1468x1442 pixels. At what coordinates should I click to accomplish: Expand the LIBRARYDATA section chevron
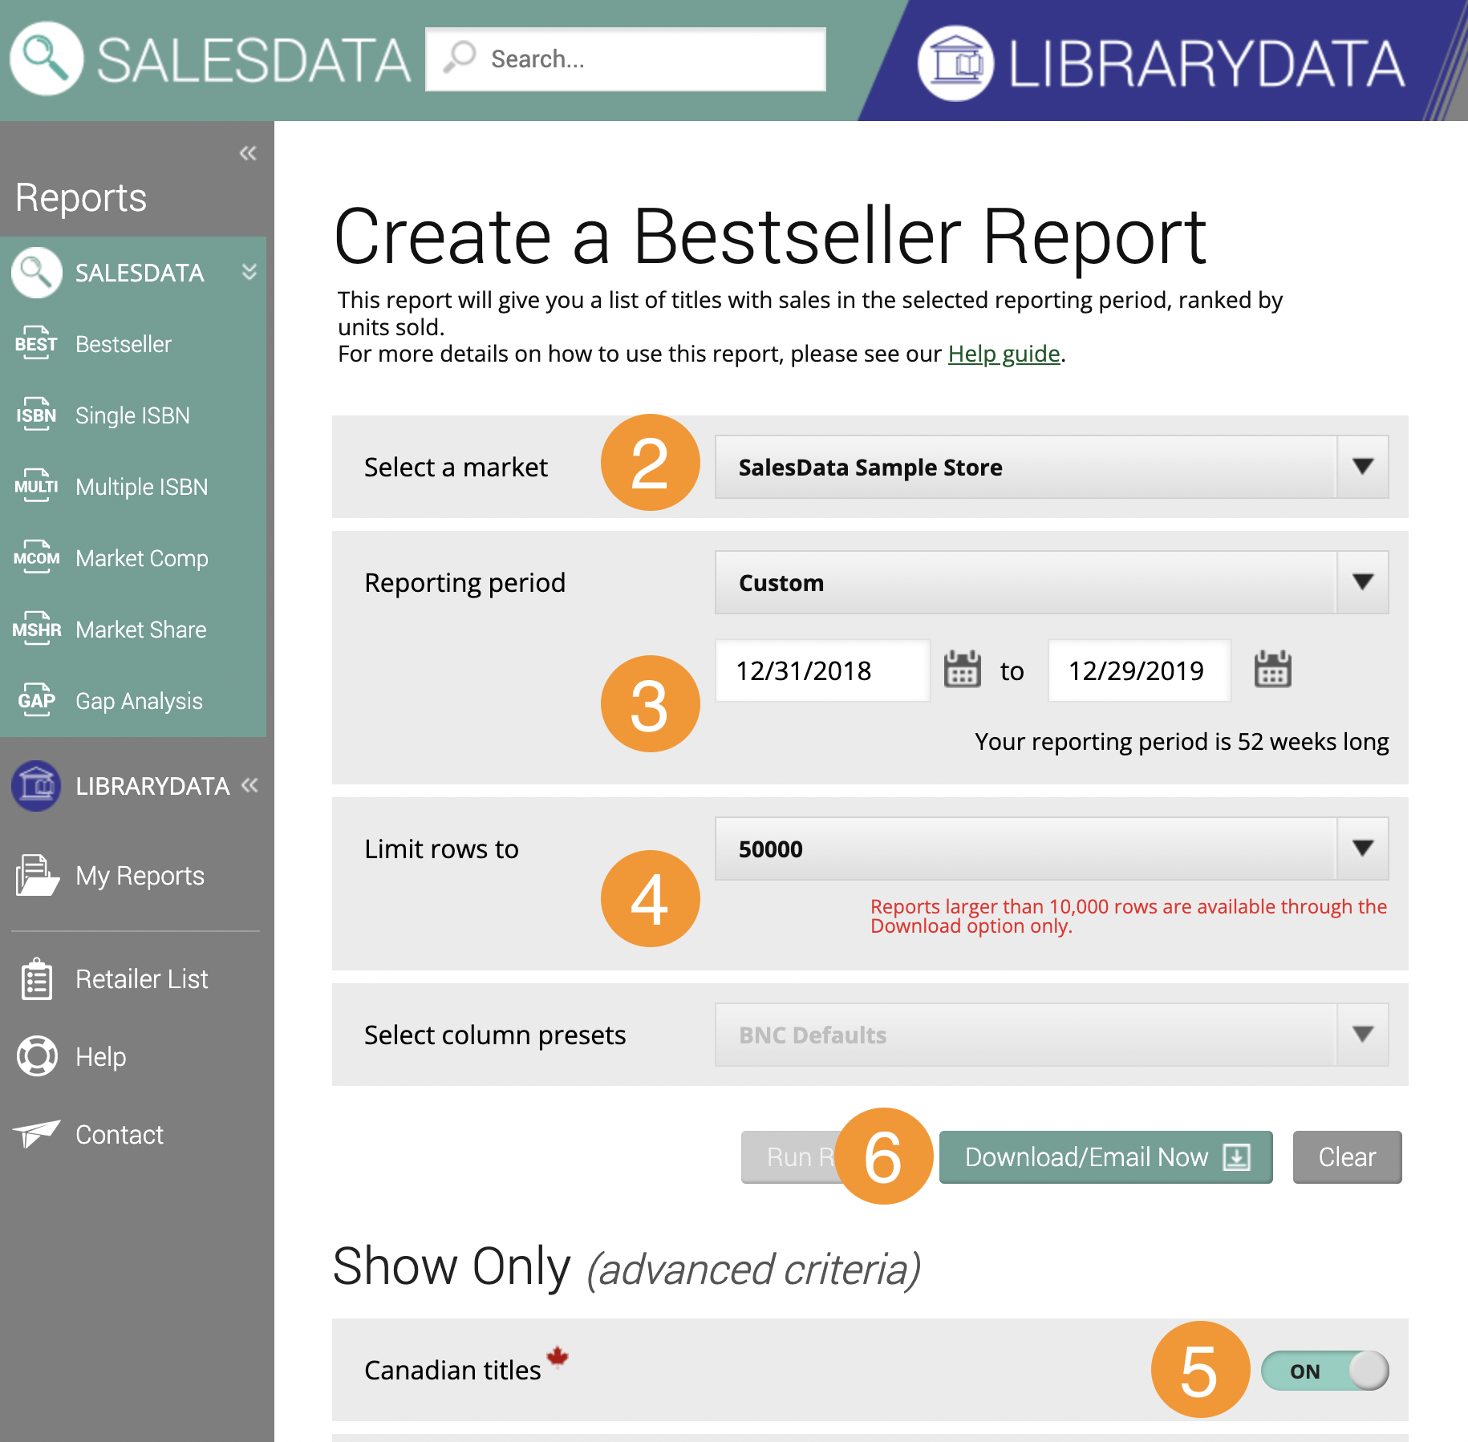[x=249, y=785]
